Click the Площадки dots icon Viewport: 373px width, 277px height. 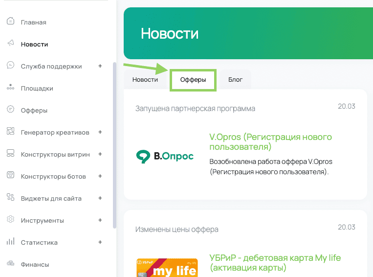[10, 88]
